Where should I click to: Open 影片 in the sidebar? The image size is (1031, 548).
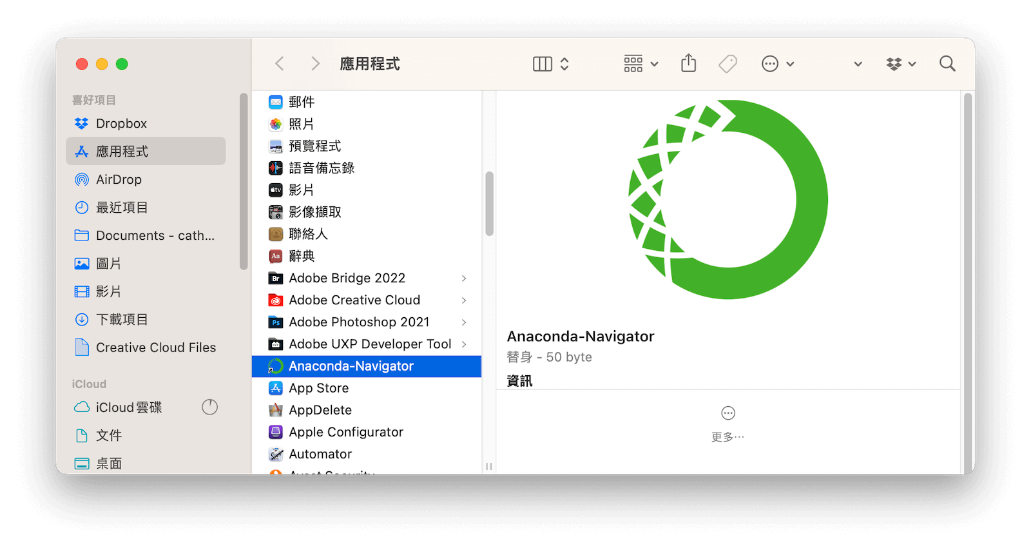coord(146,291)
